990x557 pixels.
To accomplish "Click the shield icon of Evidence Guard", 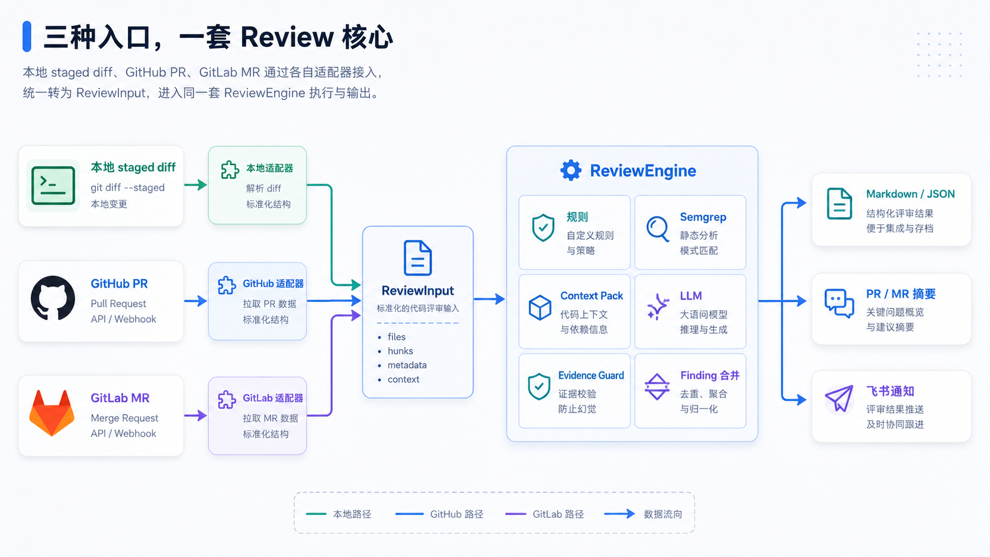I will point(539,387).
